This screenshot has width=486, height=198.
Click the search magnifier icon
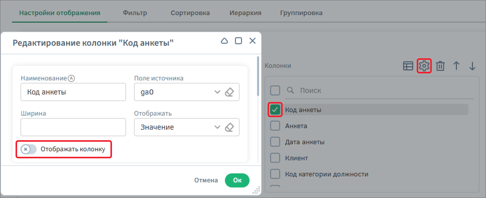click(290, 90)
